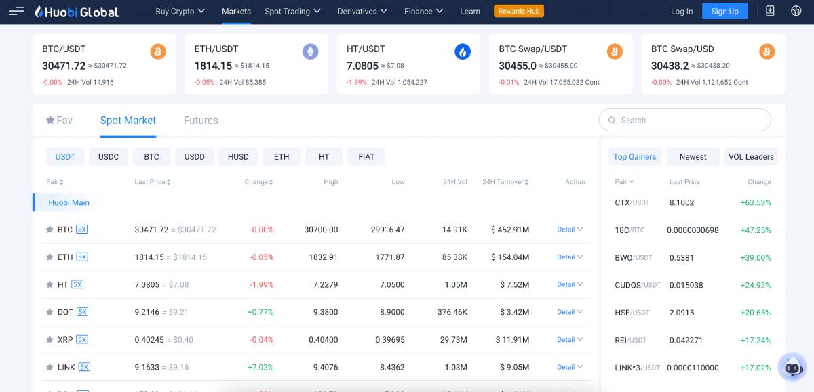Click Ethereum icon on ETH/USDT card
The height and width of the screenshot is (392, 814).
click(310, 51)
